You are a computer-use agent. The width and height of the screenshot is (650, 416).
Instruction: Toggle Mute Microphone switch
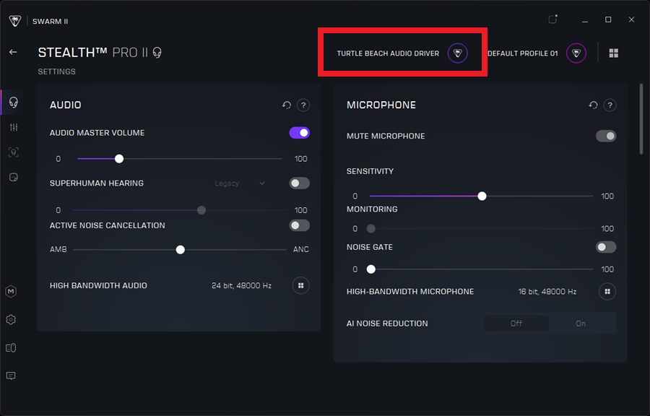606,136
